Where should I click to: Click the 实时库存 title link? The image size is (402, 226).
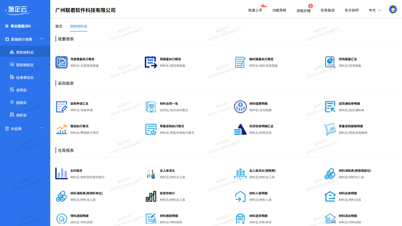pyautogui.click(x=76, y=171)
